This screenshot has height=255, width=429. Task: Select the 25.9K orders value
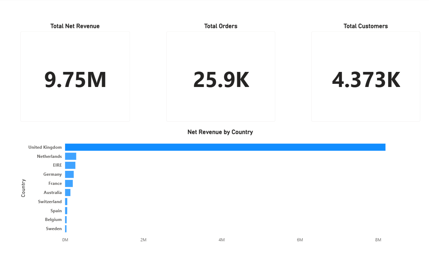click(x=221, y=80)
